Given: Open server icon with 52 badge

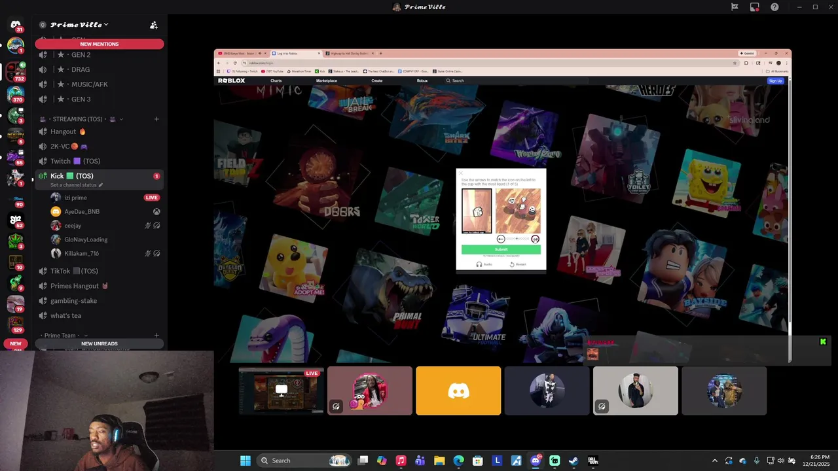Looking at the screenshot, I should pos(16,220).
